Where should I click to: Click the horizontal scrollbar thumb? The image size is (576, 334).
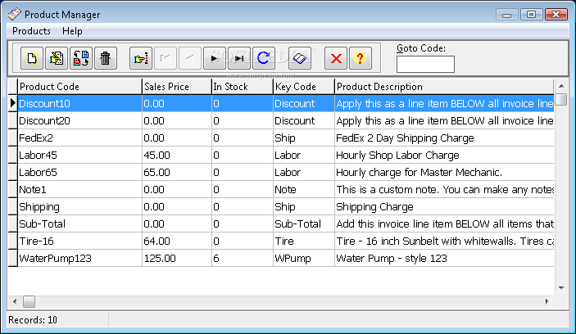29,302
